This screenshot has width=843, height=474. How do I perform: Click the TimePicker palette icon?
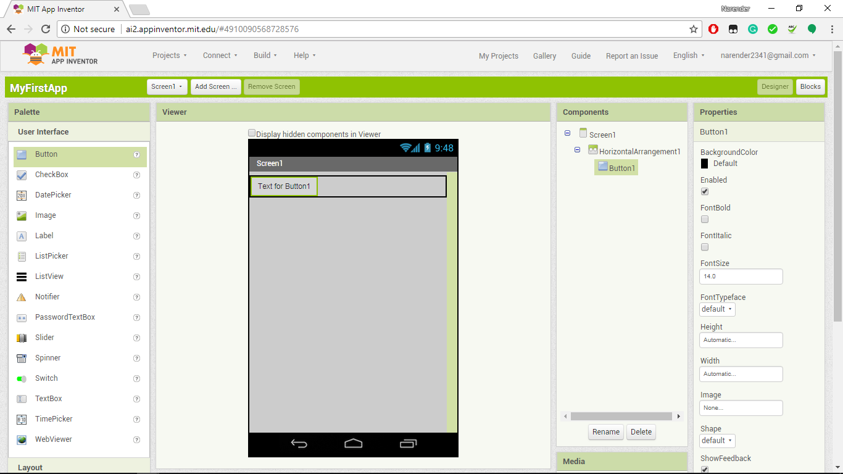22,420
